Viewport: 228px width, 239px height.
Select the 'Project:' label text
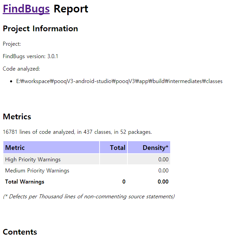(x=12, y=44)
